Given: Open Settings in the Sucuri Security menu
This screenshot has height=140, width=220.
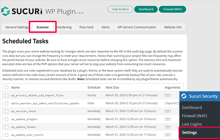Looking at the screenshot, I should [189, 133].
